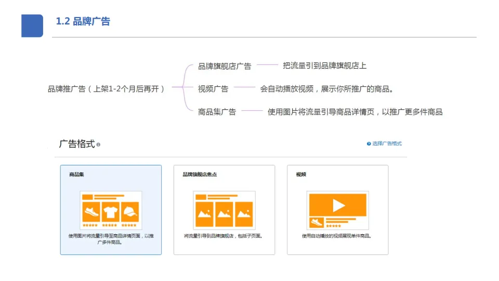
Task: Click the 视频 card title label
Action: [x=301, y=174]
